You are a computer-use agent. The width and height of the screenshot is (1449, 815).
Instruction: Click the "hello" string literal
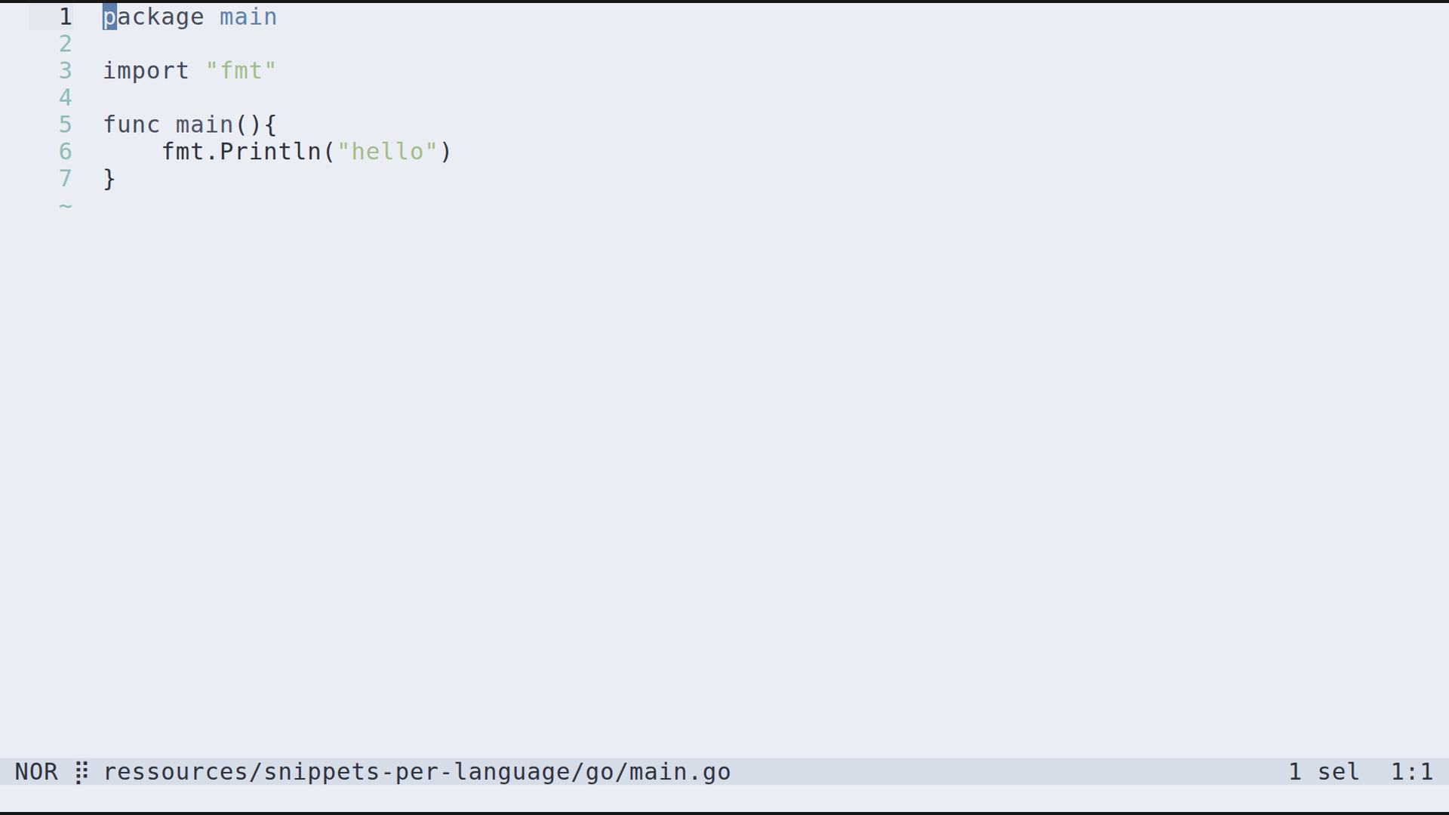(x=387, y=152)
